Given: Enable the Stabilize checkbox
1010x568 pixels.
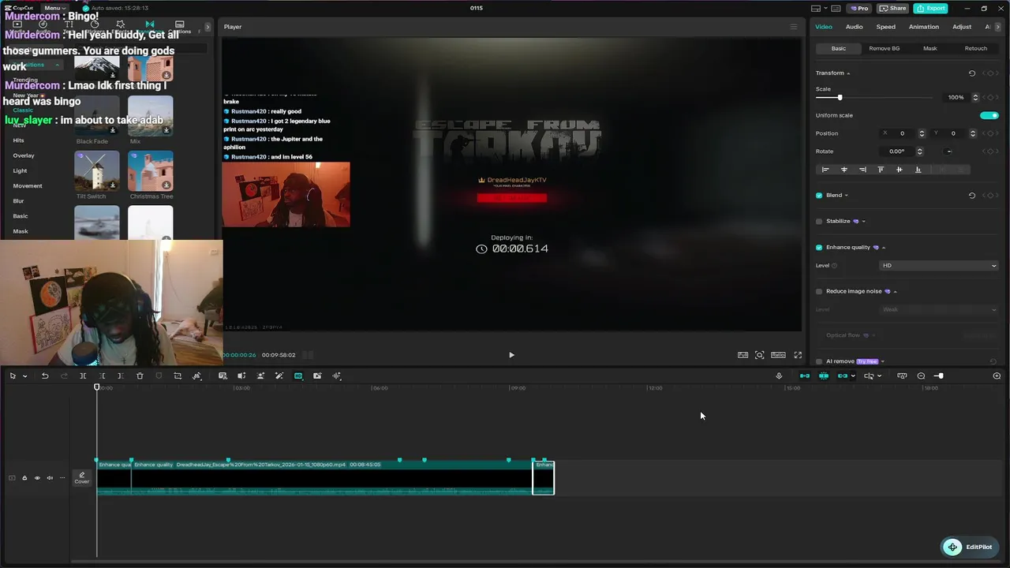Looking at the screenshot, I should pos(819,222).
